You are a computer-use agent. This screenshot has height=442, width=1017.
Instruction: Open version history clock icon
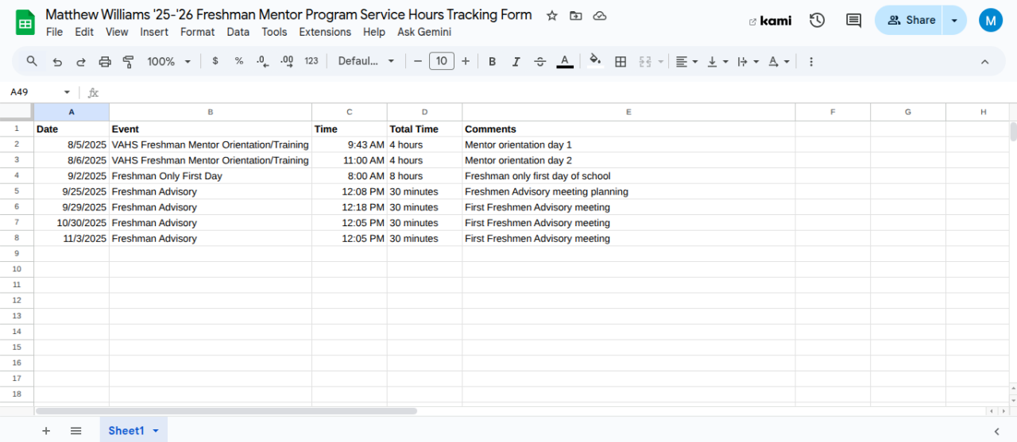pyautogui.click(x=817, y=21)
